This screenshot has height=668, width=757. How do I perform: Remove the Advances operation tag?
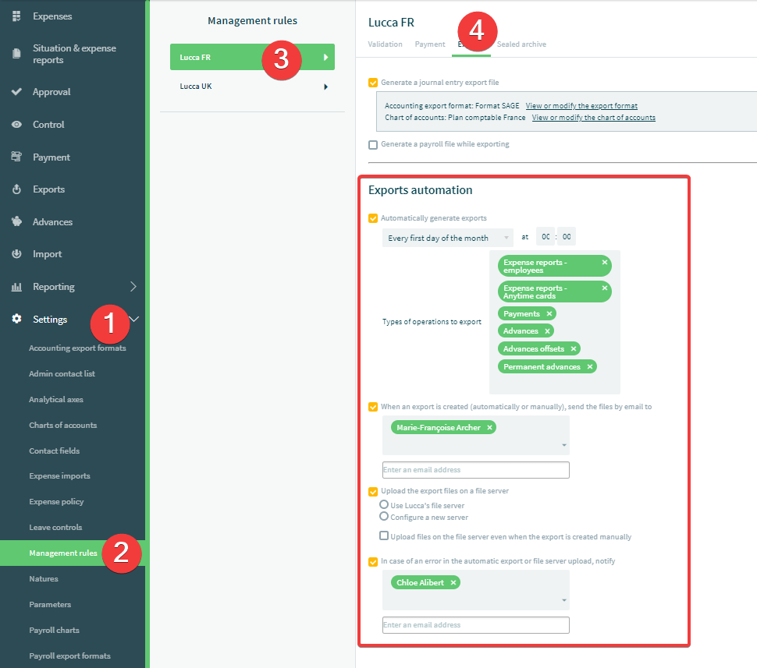547,331
